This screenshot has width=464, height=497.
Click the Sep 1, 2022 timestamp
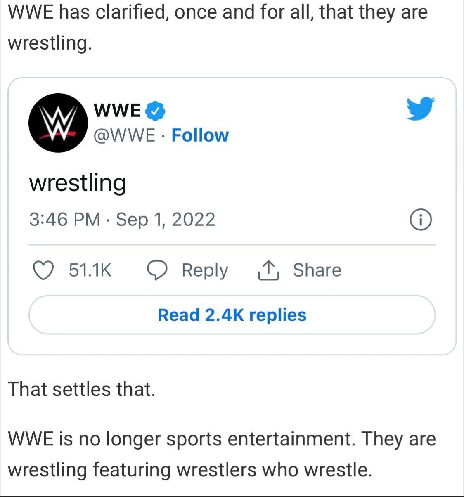(x=167, y=220)
